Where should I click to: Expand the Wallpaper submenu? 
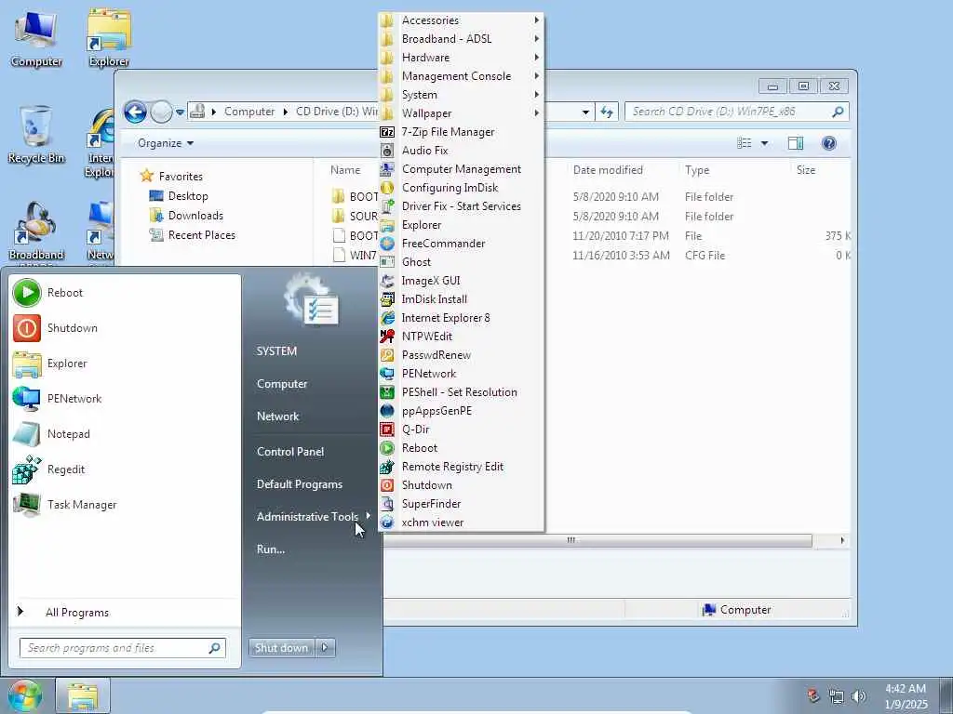461,113
